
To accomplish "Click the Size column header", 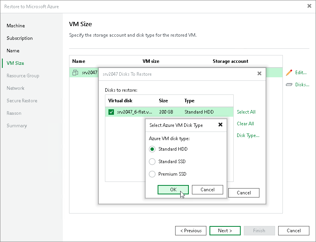I will tap(163, 101).
